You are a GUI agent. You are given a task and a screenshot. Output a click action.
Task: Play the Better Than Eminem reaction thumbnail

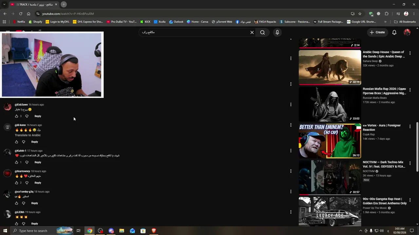tap(330, 141)
